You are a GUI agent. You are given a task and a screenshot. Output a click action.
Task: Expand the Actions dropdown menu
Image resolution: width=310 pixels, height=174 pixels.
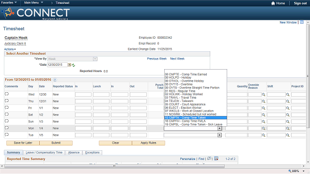10,49
